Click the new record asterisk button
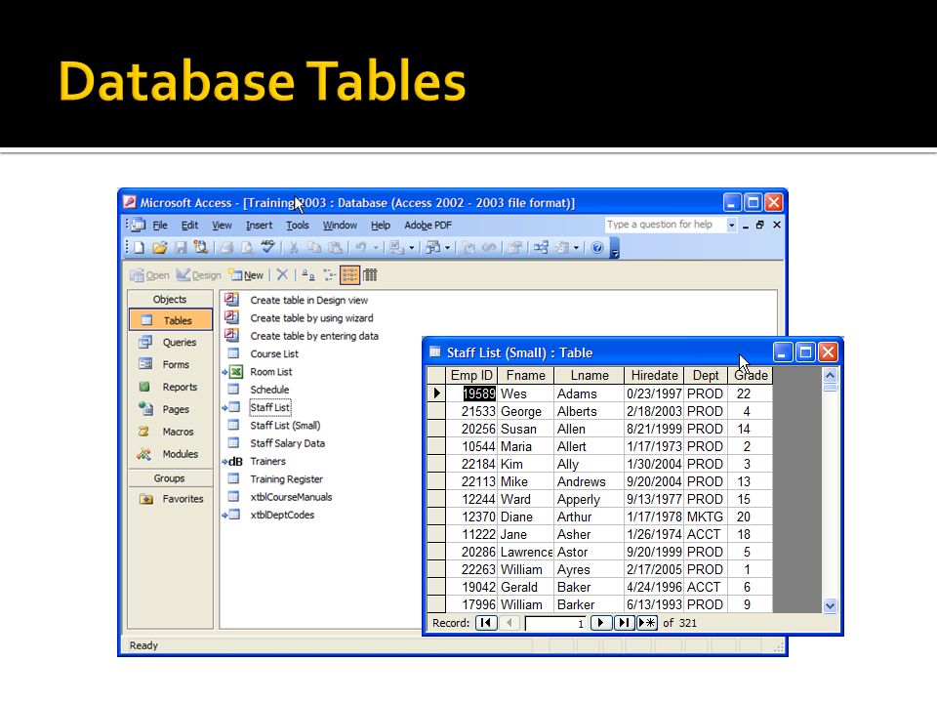This screenshot has width=937, height=703. [x=646, y=623]
